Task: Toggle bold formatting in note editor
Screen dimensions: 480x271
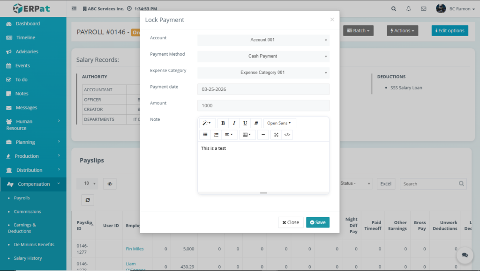Action: [223, 123]
